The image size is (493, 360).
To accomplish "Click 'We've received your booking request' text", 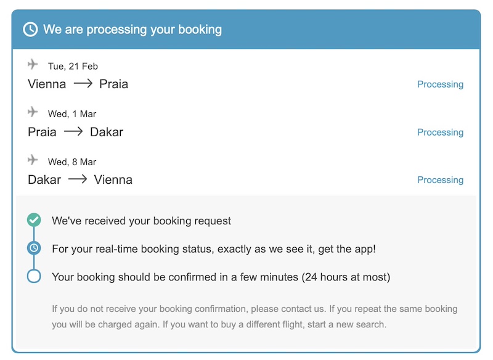I will [x=142, y=221].
